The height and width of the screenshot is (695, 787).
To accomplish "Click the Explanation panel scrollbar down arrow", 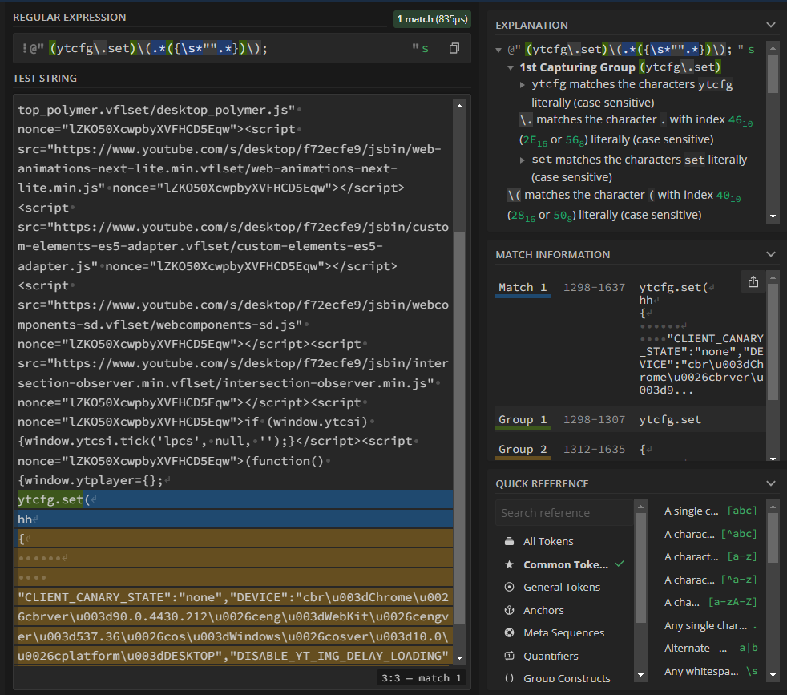I will [x=773, y=216].
